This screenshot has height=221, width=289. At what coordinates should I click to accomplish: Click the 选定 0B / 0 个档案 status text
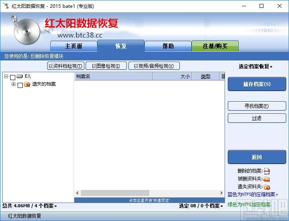201,206
